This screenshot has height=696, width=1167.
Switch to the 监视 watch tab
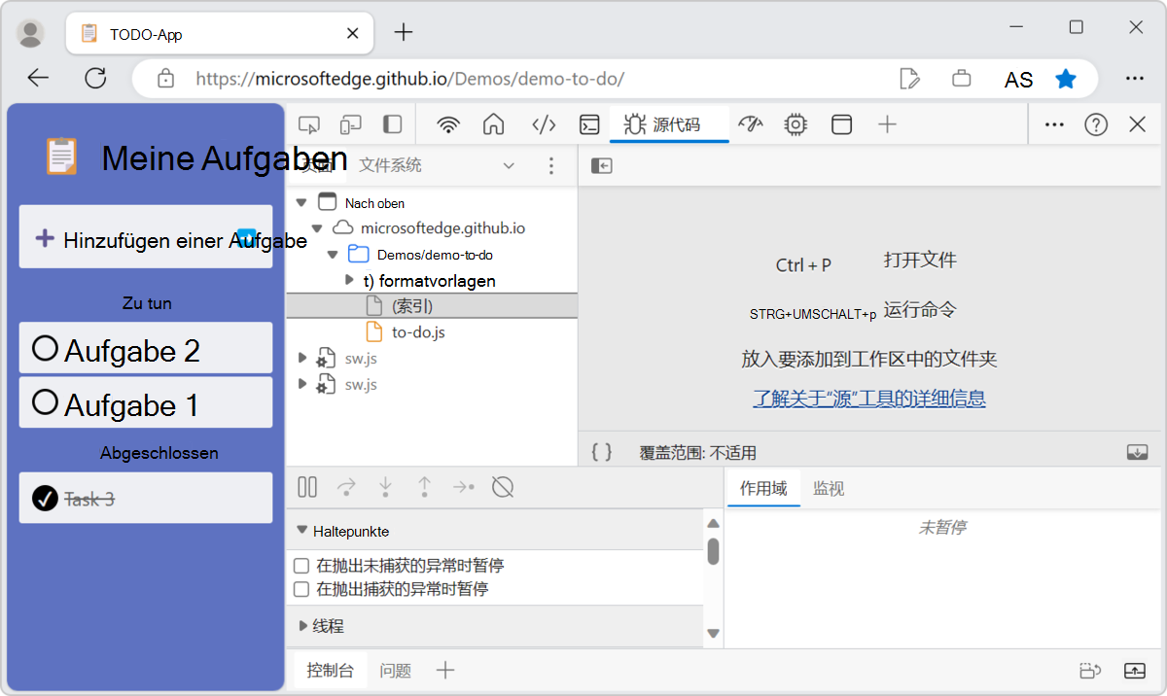(x=828, y=487)
